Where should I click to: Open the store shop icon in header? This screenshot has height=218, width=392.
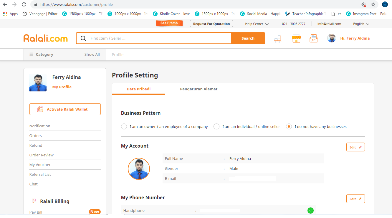[x=296, y=38]
